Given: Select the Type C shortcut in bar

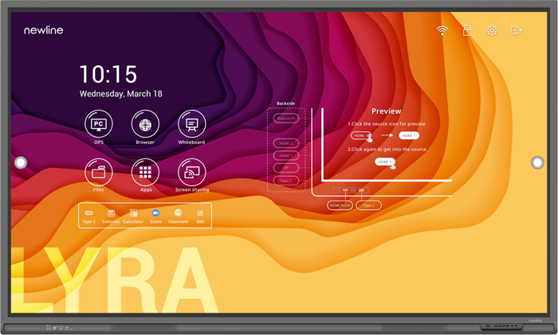Looking at the screenshot, I should point(88,213).
